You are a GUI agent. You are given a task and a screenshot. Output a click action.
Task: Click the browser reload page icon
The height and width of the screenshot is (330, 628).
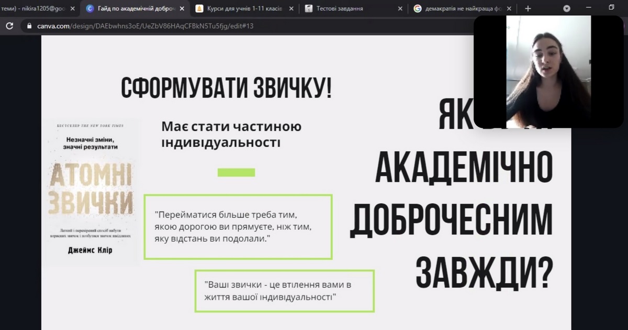9,26
